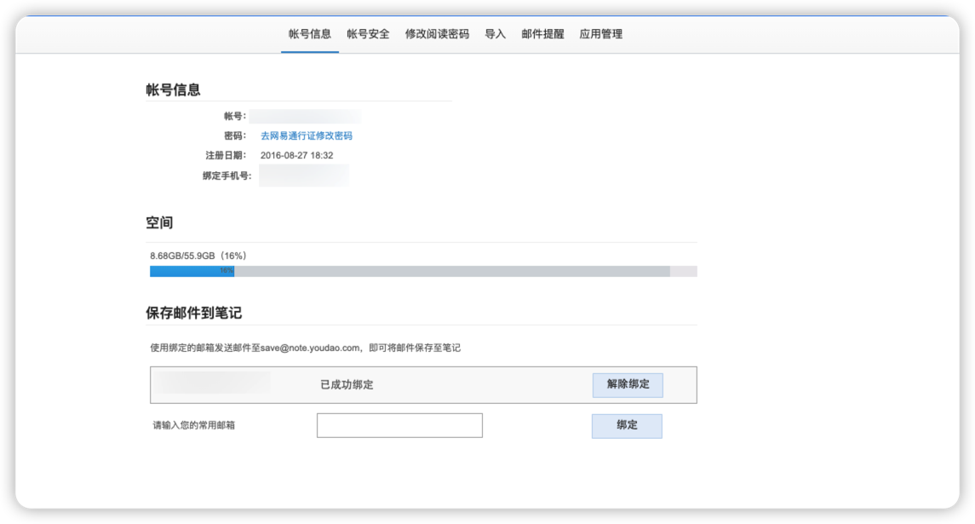
Task: Click the 已成功绑定 status text
Action: tap(347, 385)
